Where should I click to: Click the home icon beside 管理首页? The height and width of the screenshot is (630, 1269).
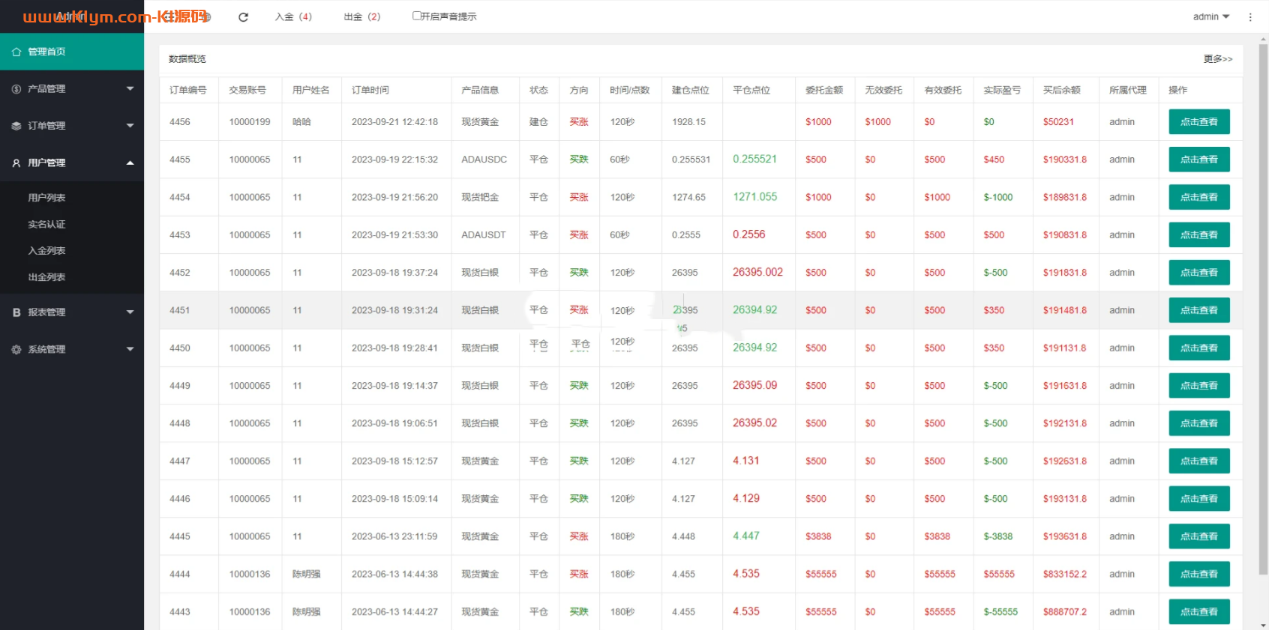click(x=16, y=52)
